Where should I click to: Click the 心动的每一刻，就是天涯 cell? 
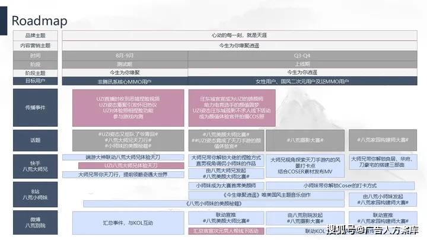[240, 36]
